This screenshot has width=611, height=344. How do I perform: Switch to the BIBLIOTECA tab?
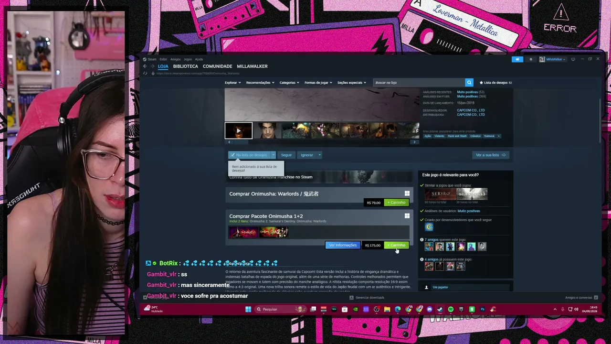185,66
